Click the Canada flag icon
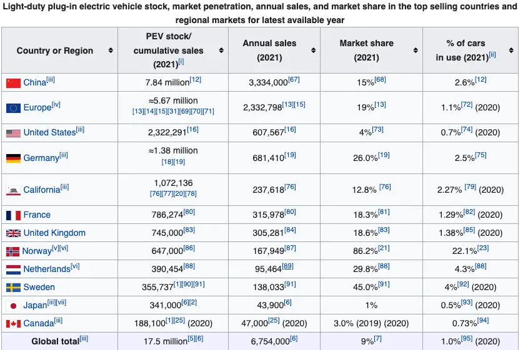523x350 pixels. [13, 324]
